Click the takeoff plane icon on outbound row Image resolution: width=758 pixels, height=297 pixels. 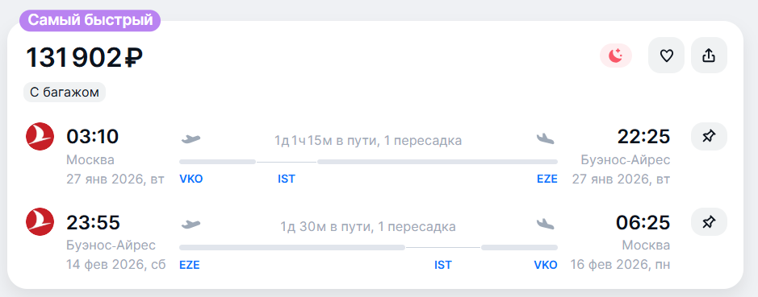click(191, 139)
